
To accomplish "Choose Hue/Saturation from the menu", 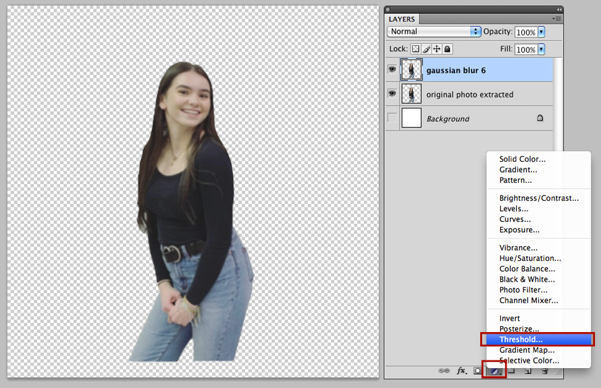I will 530,258.
